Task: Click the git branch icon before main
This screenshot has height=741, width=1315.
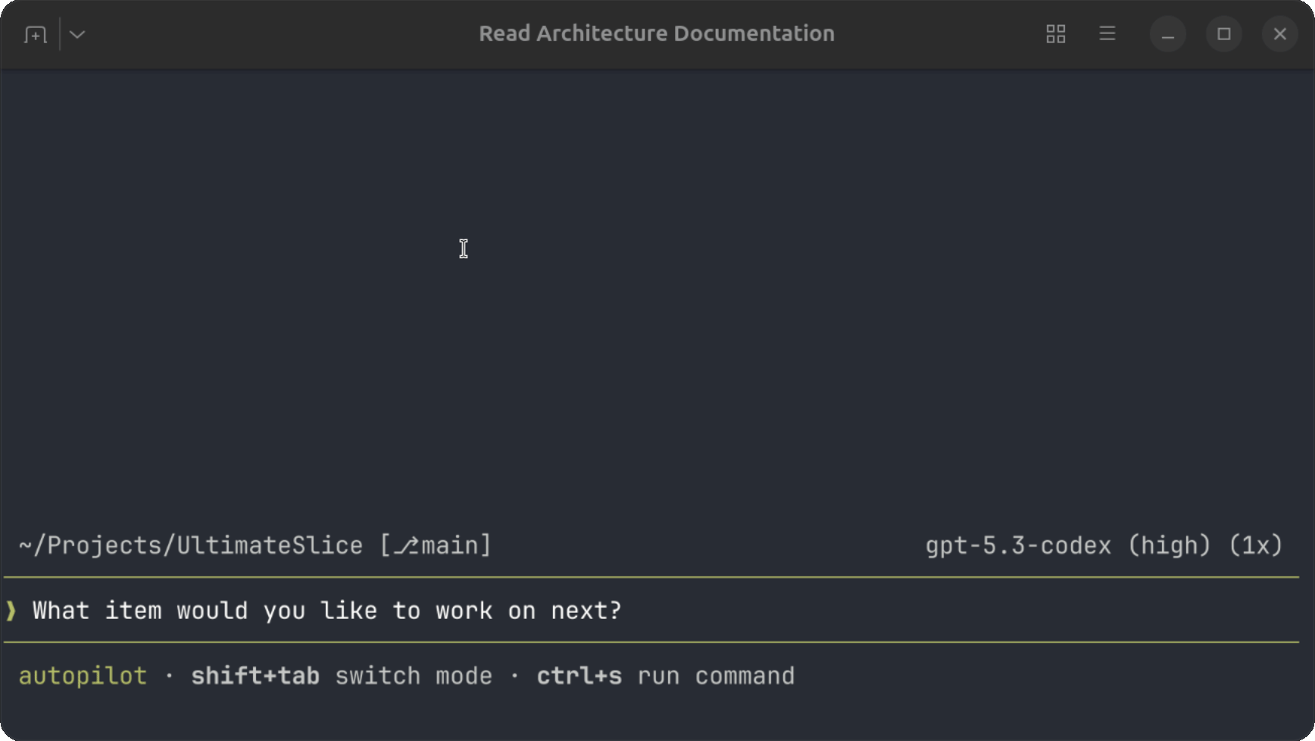Action: (407, 546)
